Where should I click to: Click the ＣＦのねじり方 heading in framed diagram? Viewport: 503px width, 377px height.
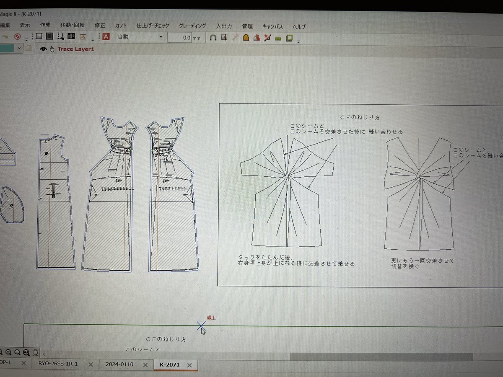[x=360, y=118]
